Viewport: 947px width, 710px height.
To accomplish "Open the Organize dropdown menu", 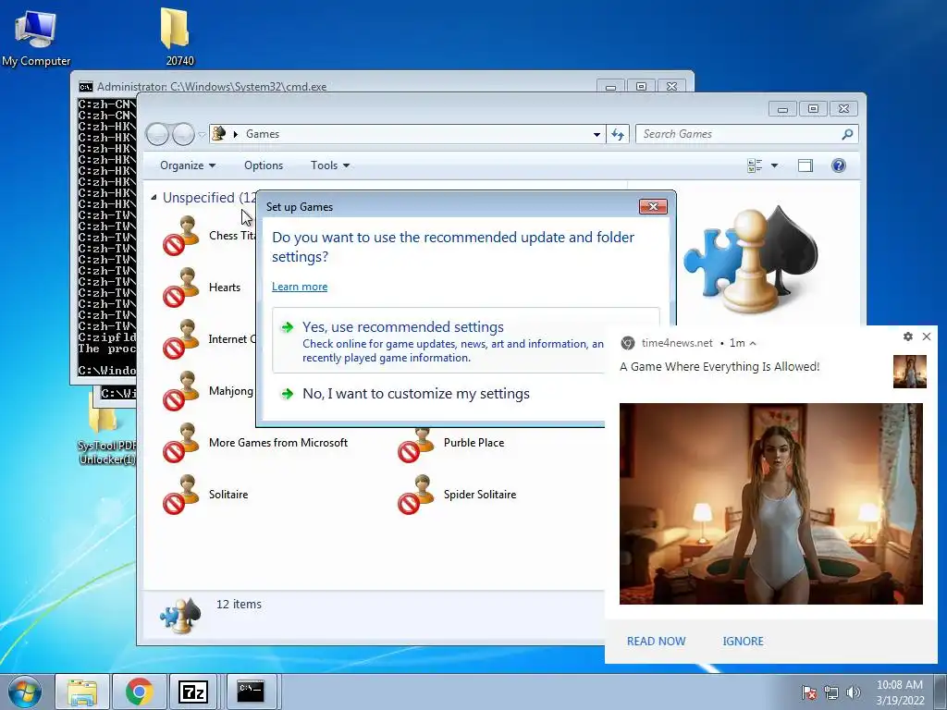I will tap(188, 165).
